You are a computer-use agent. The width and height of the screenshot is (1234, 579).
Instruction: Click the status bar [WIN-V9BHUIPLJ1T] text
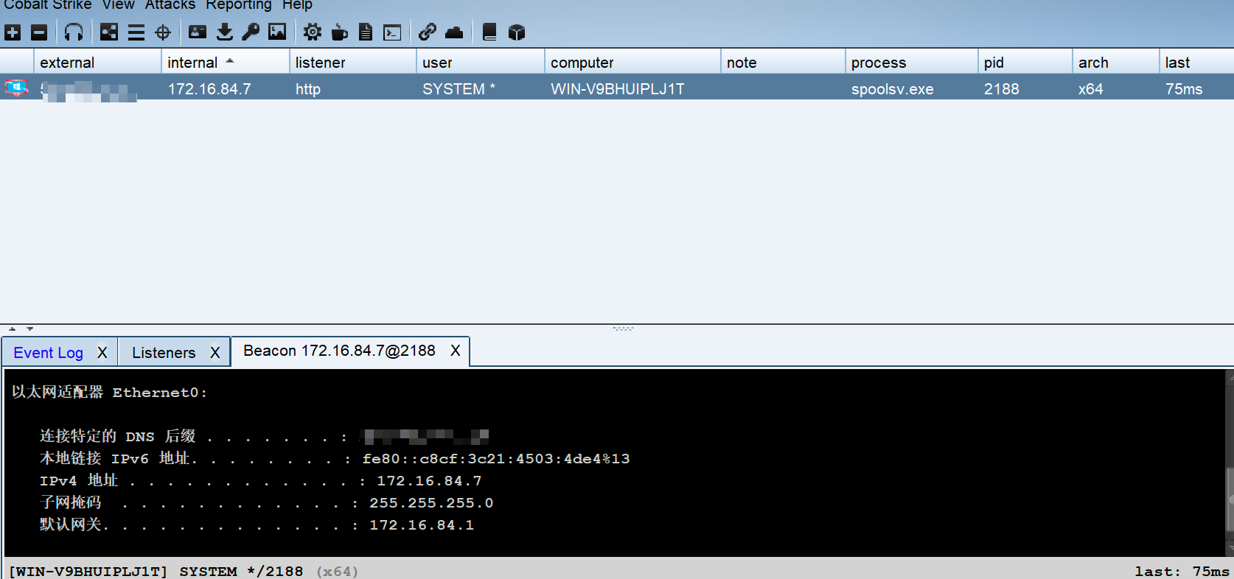point(88,571)
